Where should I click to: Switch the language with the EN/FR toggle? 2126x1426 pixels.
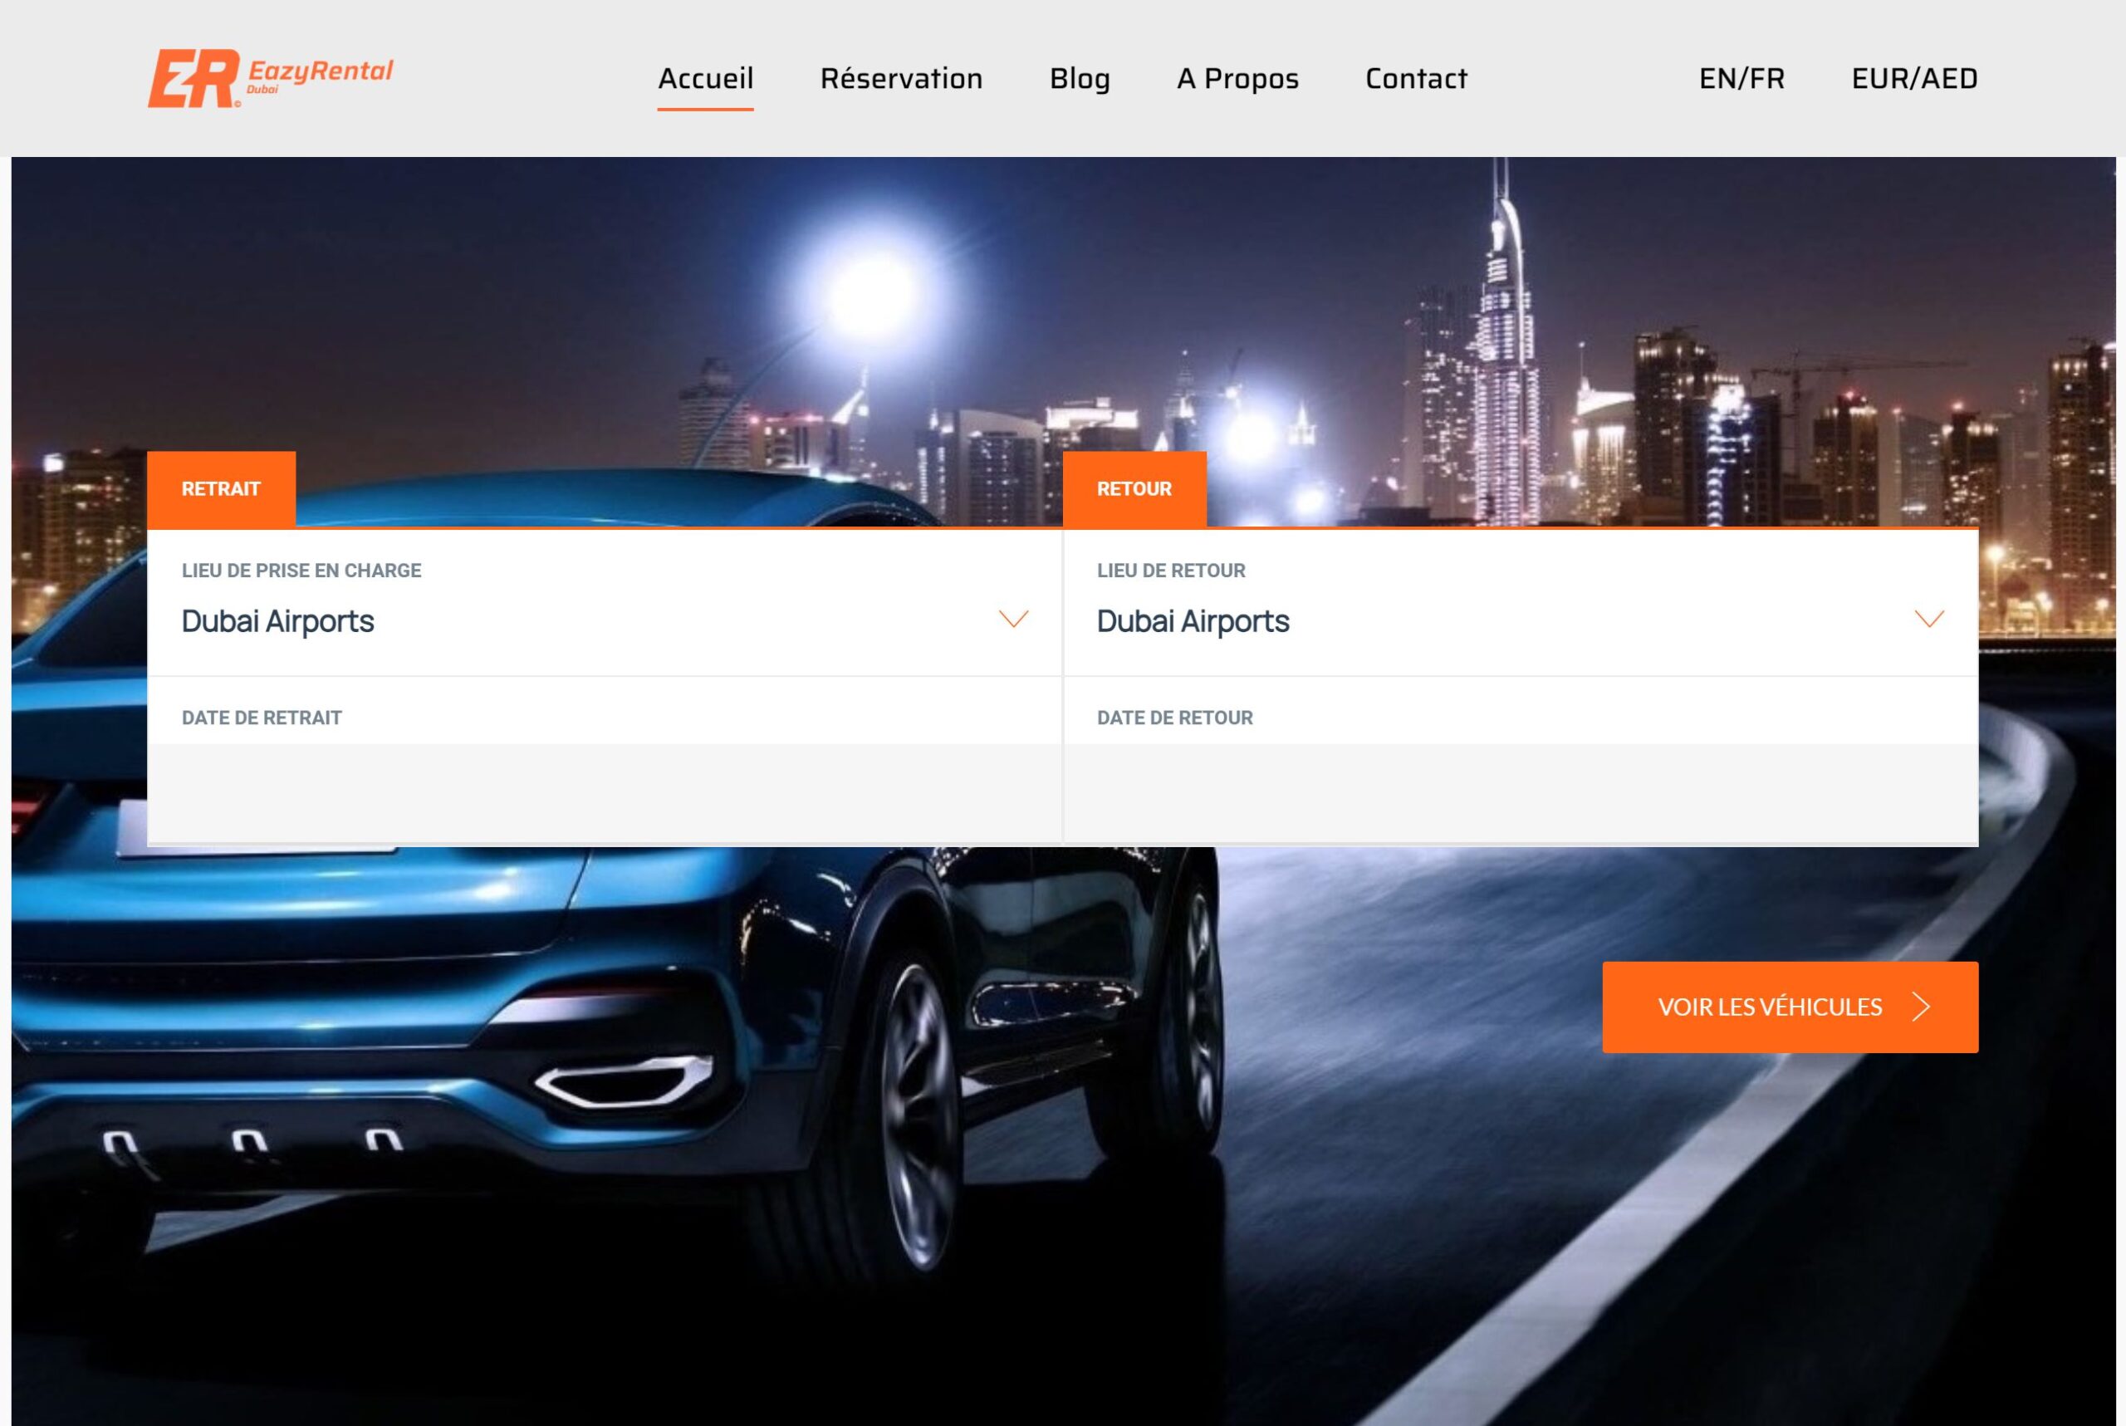pyautogui.click(x=1740, y=80)
